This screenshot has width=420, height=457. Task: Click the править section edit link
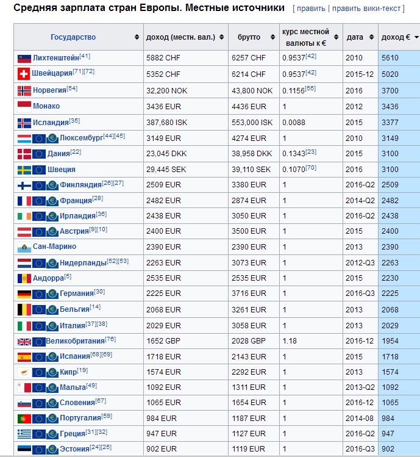tap(311, 9)
